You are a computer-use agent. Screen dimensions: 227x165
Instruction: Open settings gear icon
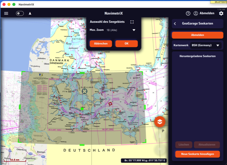coord(221,14)
